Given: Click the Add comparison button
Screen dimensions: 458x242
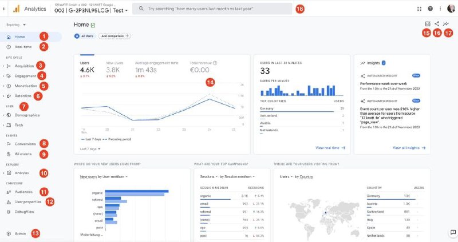Looking at the screenshot, I should pyautogui.click(x=114, y=36).
